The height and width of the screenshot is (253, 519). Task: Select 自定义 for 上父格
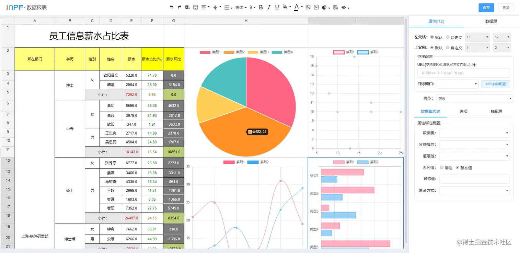pyautogui.click(x=448, y=48)
